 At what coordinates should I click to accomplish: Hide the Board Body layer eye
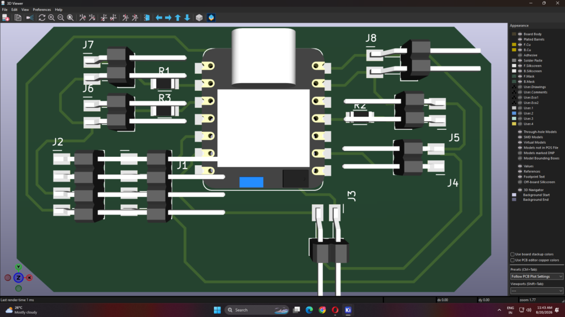coord(520,34)
